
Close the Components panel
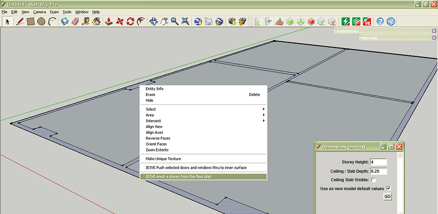(x=434, y=31)
